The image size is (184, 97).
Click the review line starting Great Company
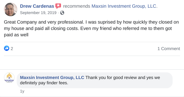coord(91,22)
